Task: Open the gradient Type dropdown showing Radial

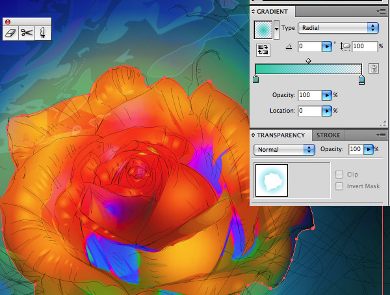Action: click(x=338, y=28)
